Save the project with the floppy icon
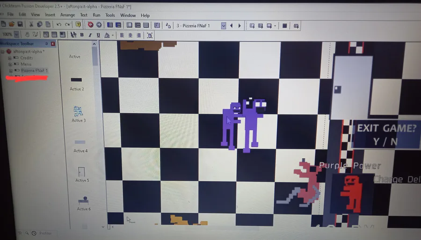This screenshot has height=240, width=421. (x=20, y=24)
